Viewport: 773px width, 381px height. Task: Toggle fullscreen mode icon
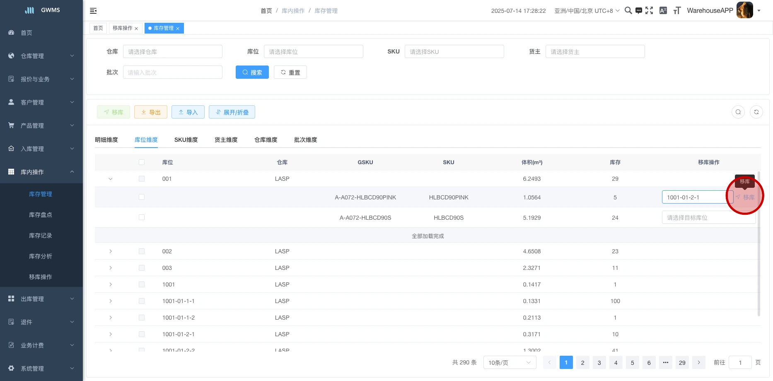pyautogui.click(x=649, y=11)
